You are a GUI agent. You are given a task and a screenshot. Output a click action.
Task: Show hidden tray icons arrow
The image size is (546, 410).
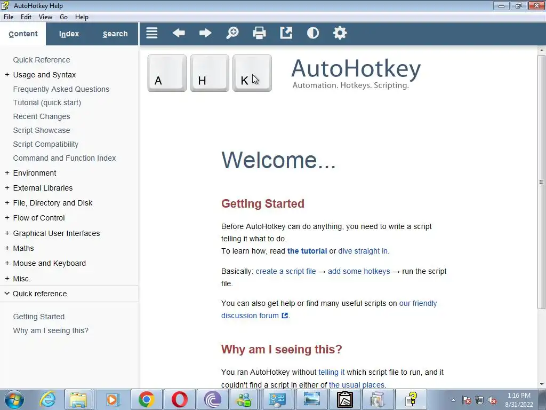(453, 400)
